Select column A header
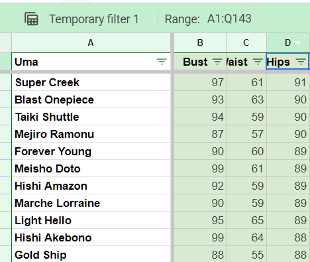Screen dimensions: 310x262 [91, 42]
